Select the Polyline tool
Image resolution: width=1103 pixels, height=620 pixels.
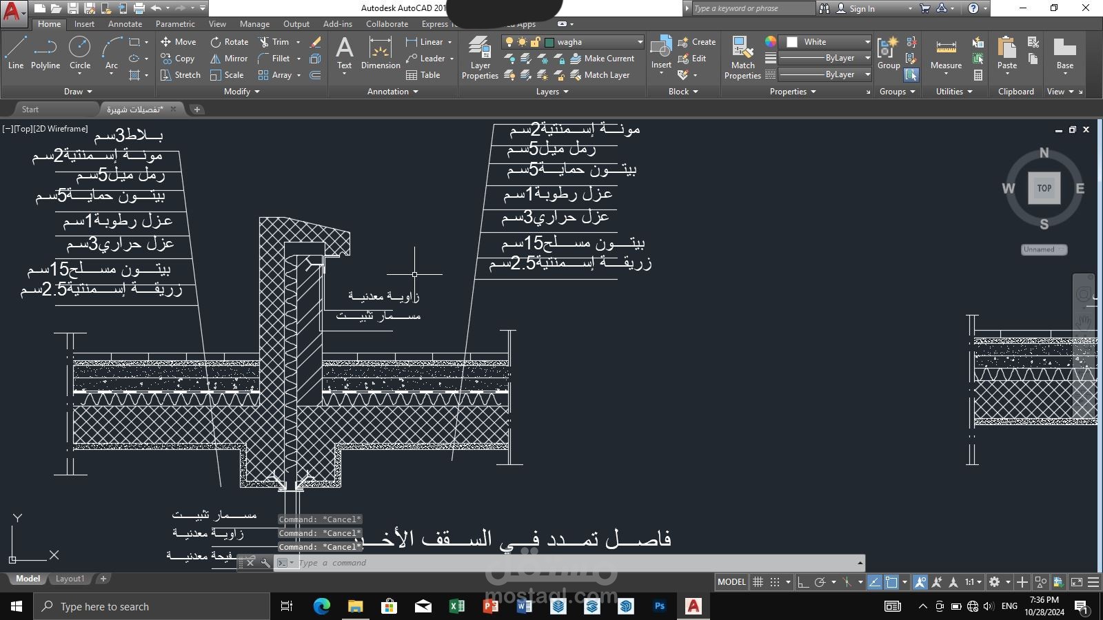coord(45,53)
